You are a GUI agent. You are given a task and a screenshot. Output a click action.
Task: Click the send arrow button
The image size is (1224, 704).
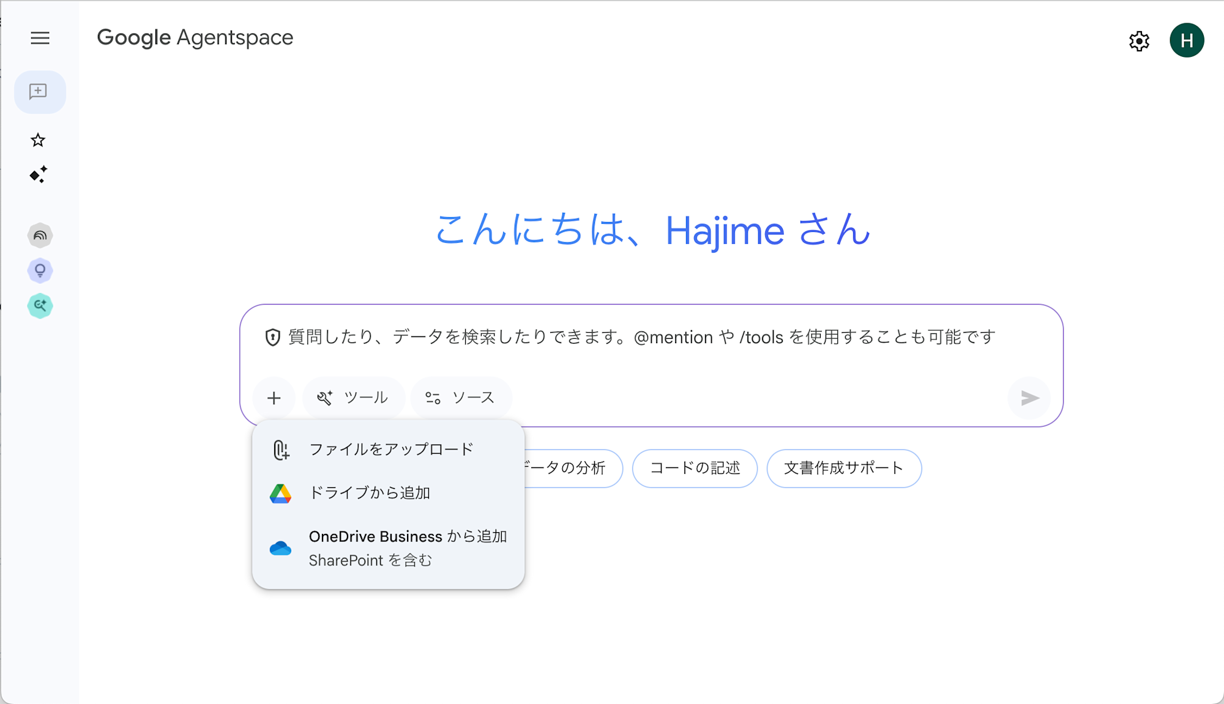[x=1029, y=398]
